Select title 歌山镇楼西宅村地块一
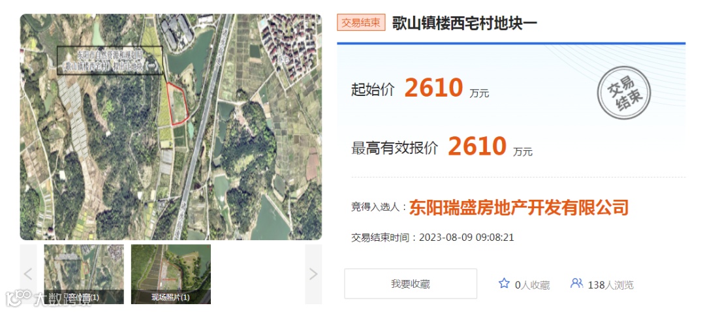Viewport: 705px width, 312px height. click(465, 23)
